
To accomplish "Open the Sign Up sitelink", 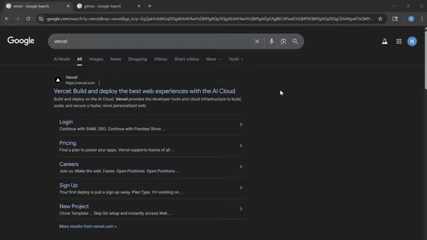I will point(69,185).
